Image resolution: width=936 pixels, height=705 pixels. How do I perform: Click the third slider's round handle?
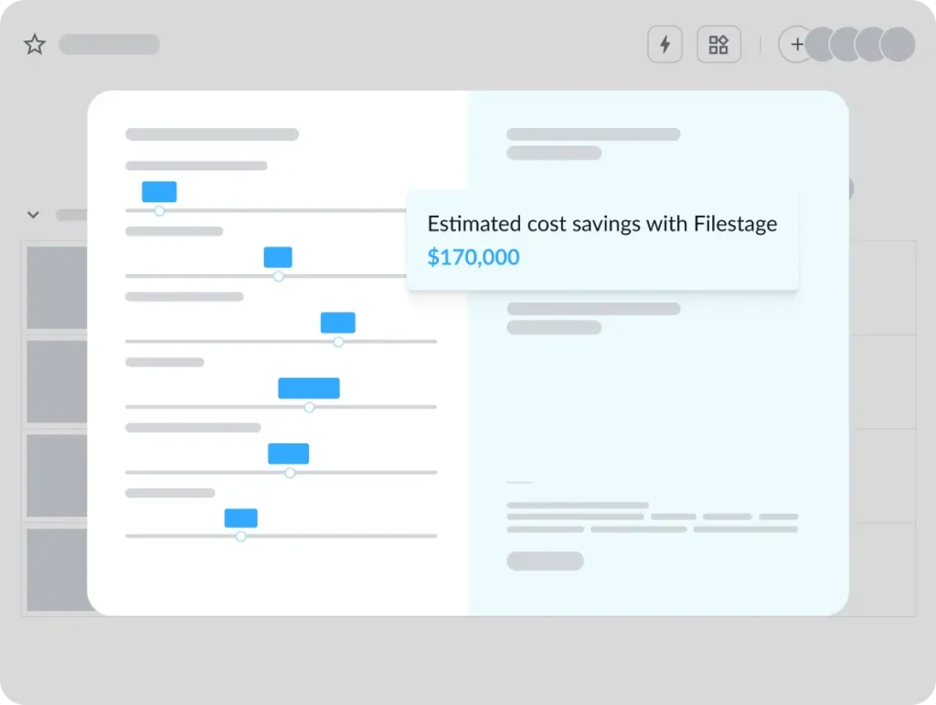[338, 342]
